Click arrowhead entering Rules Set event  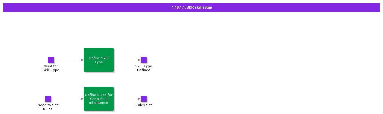point(139,99)
